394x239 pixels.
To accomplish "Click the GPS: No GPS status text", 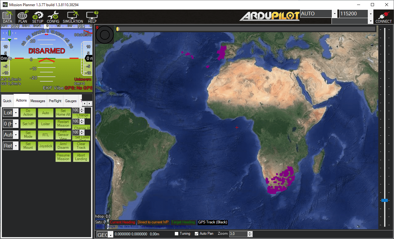I will pyautogui.click(x=78, y=88).
